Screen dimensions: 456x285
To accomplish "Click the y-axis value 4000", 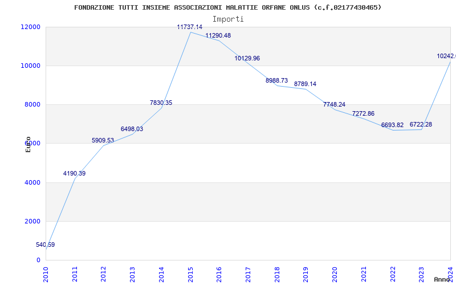I will [32, 182].
